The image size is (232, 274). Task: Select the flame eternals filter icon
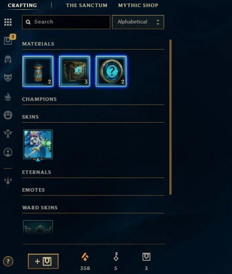[x=8, y=97]
